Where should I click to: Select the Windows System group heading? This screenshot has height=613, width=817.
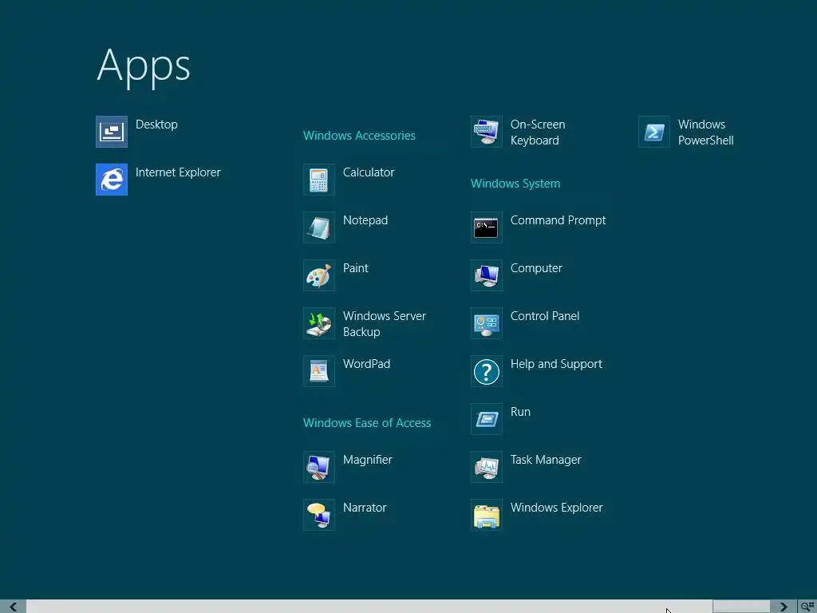[x=515, y=184]
